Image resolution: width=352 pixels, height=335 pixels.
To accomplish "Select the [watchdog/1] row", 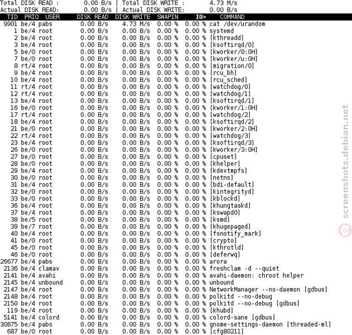I will pyautogui.click(x=176, y=94).
